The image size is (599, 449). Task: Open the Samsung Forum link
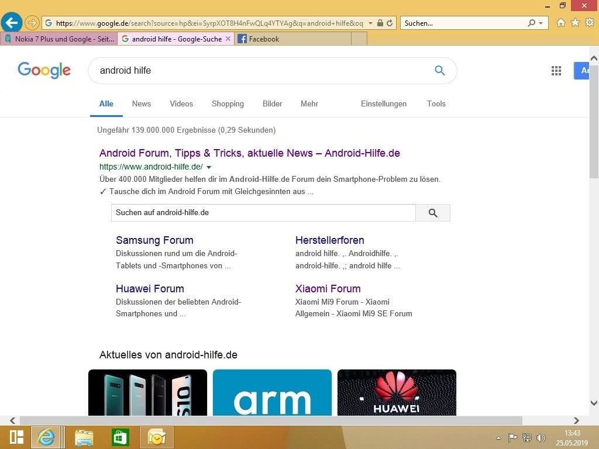coord(154,240)
